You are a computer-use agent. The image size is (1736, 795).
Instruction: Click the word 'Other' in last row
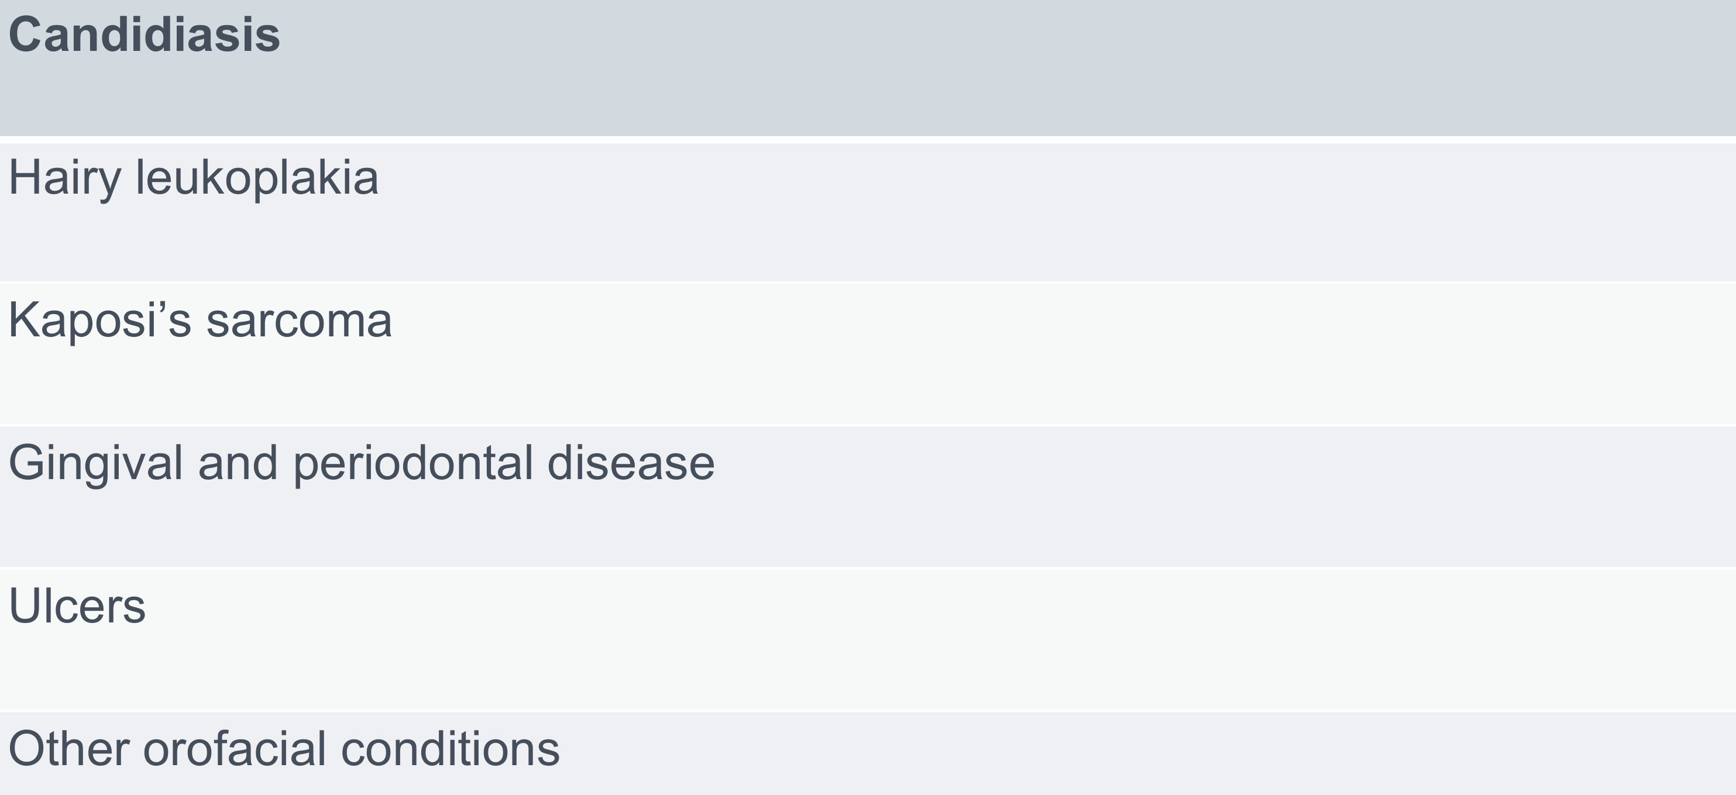click(x=68, y=749)
